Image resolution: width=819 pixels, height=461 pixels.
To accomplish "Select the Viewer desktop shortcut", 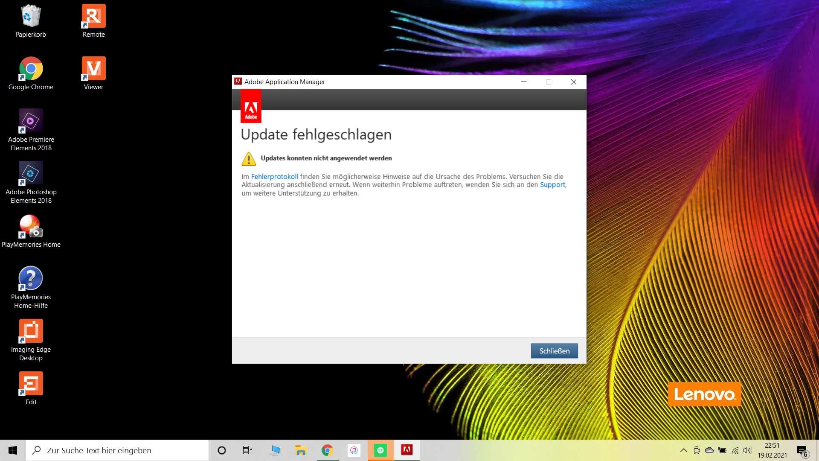I will (x=94, y=74).
